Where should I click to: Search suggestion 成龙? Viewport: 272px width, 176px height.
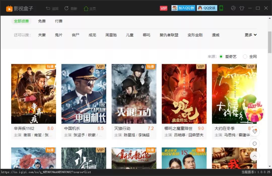[92, 35]
